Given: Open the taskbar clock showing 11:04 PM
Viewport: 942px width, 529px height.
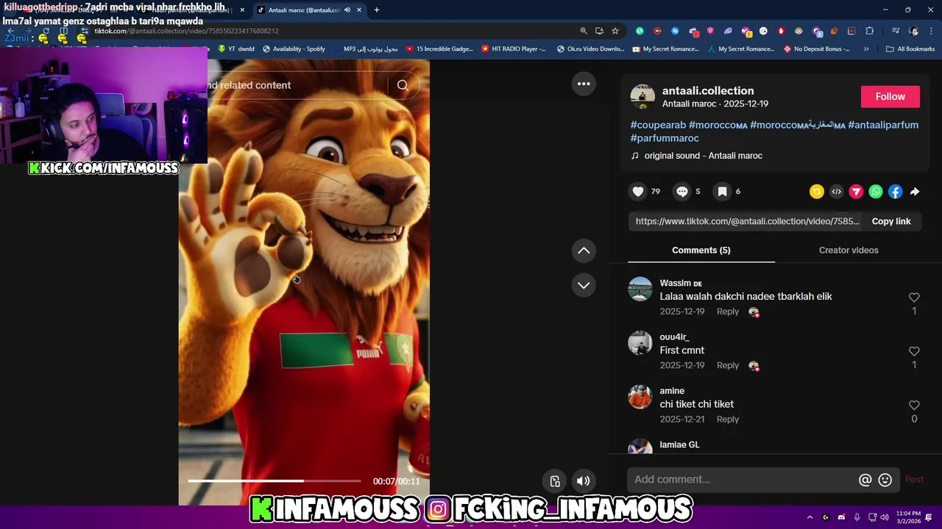Looking at the screenshot, I should (x=908, y=517).
